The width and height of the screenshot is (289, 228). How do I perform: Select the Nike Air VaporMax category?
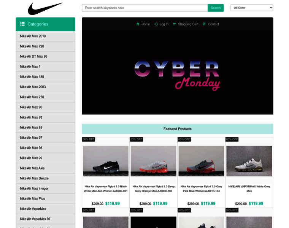45,209
